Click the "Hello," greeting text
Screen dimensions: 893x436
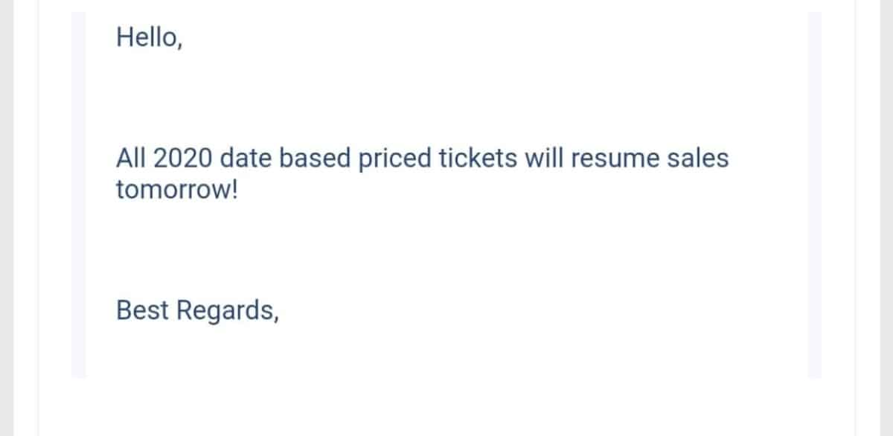149,36
